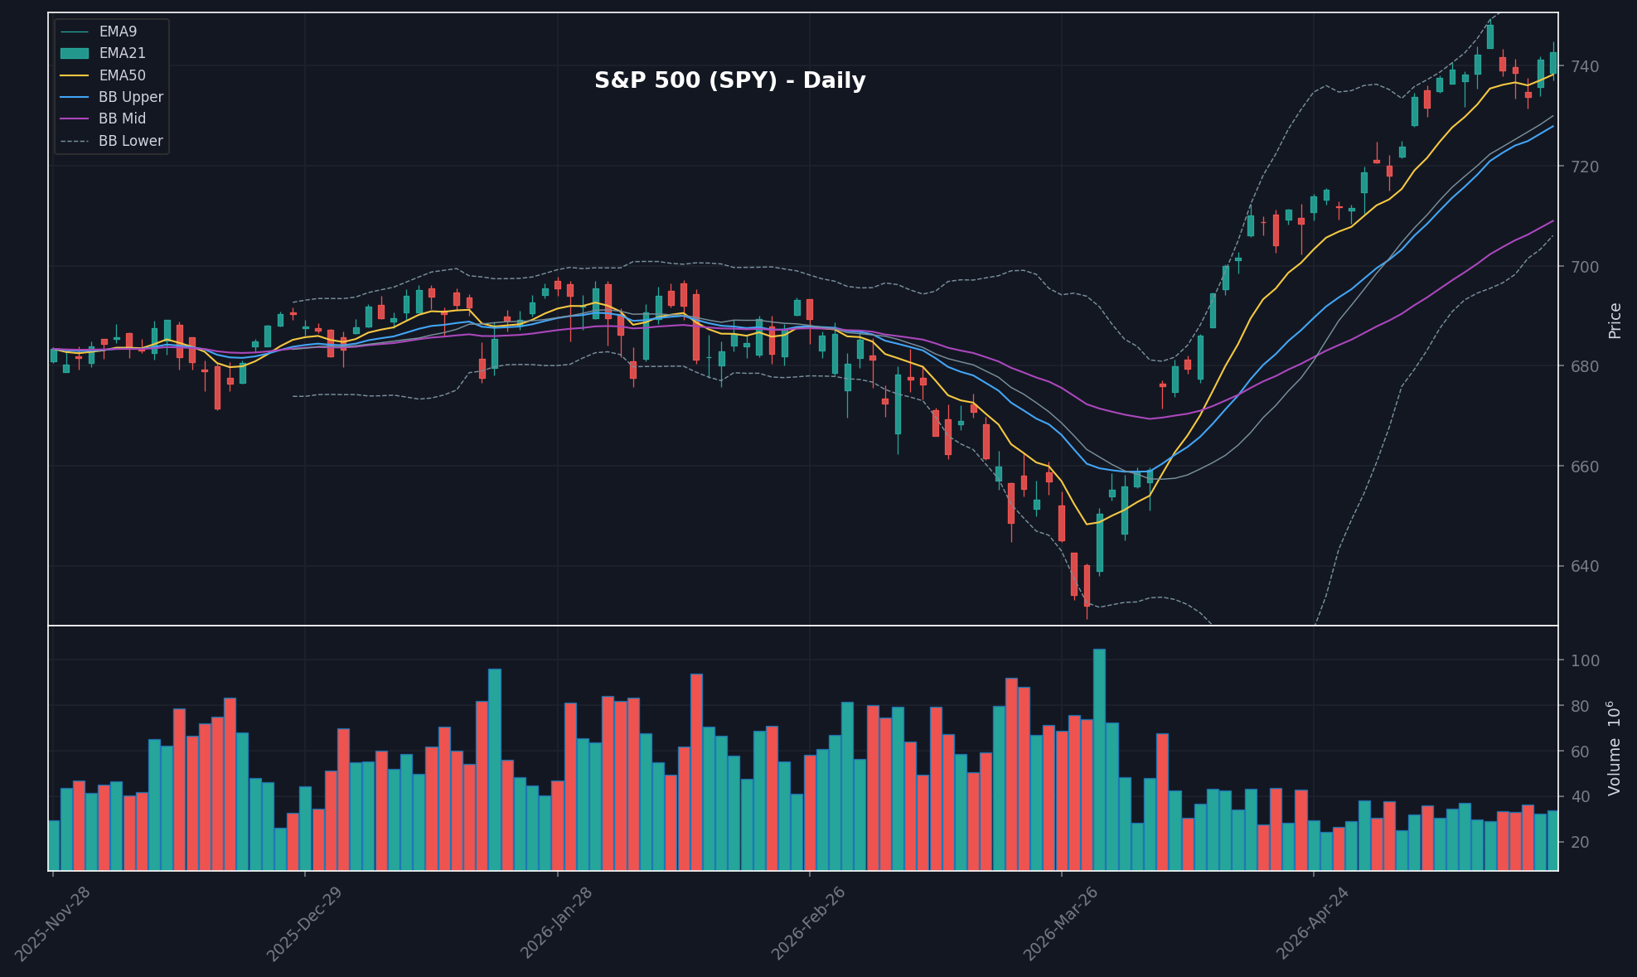Click the 680 price axis label
This screenshot has width=1637, height=977.
click(1586, 366)
